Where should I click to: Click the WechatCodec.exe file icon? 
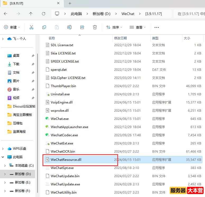click(x=47, y=135)
